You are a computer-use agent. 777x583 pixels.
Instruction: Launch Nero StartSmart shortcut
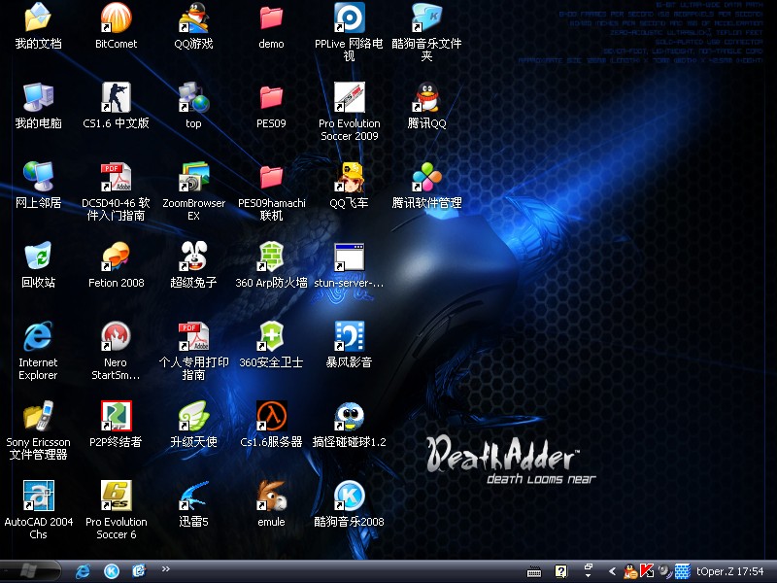click(x=116, y=336)
